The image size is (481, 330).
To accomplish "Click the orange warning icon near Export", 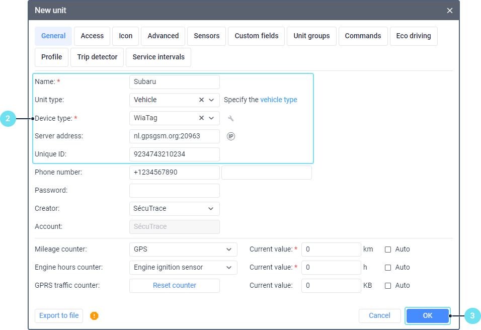I will point(94,316).
